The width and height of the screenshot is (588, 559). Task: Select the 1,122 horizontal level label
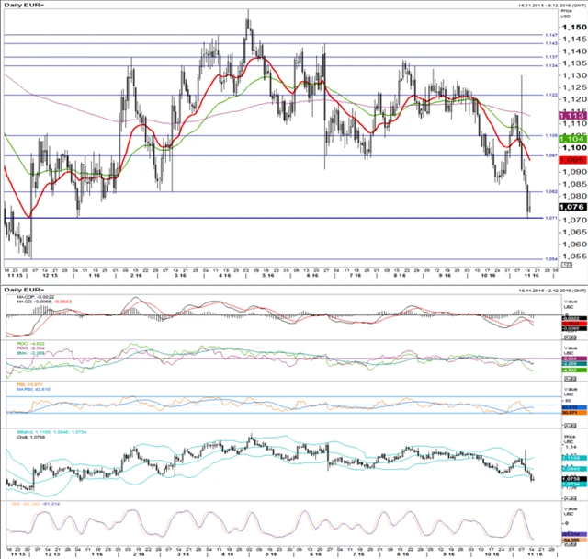550,95
